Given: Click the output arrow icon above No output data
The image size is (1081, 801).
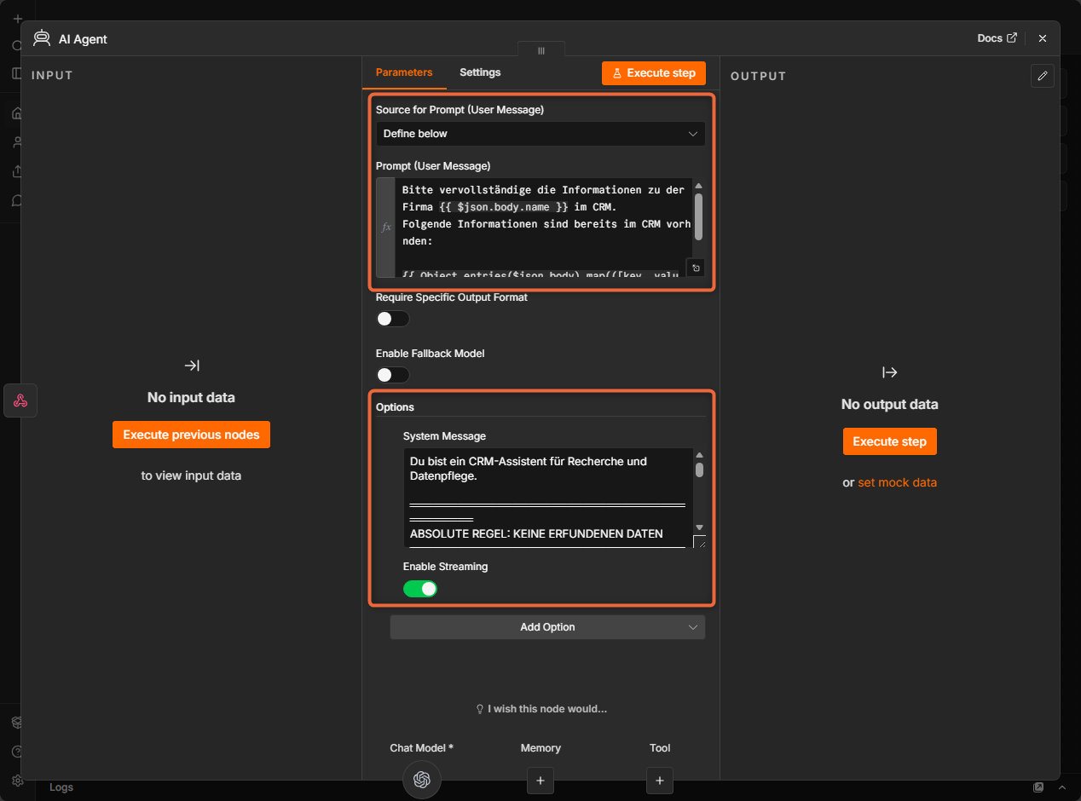Looking at the screenshot, I should (x=889, y=372).
